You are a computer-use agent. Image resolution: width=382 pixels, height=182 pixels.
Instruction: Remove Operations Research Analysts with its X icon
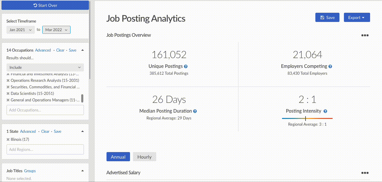(x=8, y=81)
